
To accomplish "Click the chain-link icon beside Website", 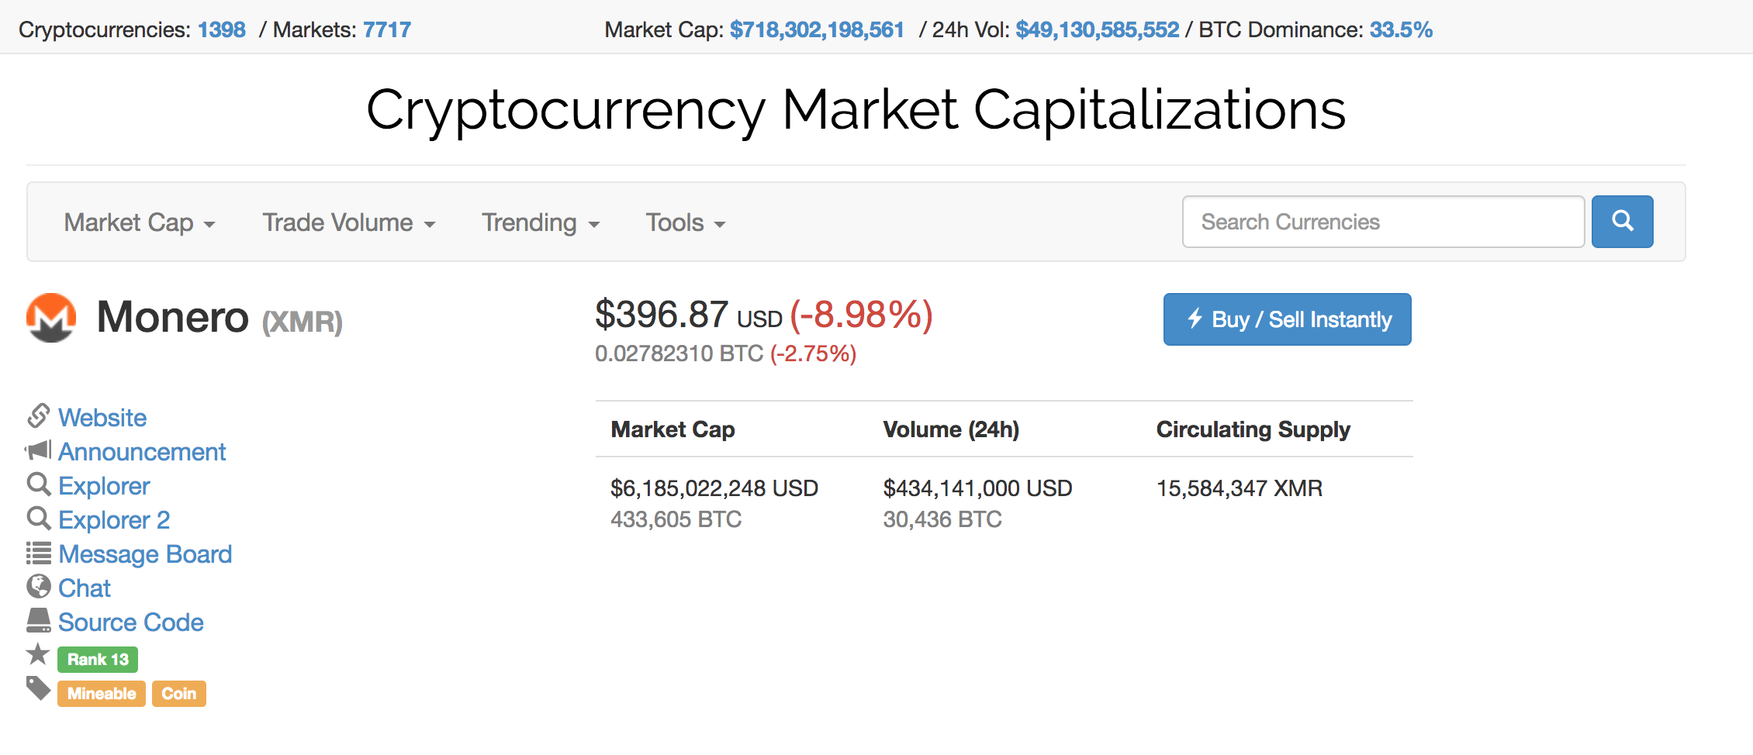I will pos(39,416).
